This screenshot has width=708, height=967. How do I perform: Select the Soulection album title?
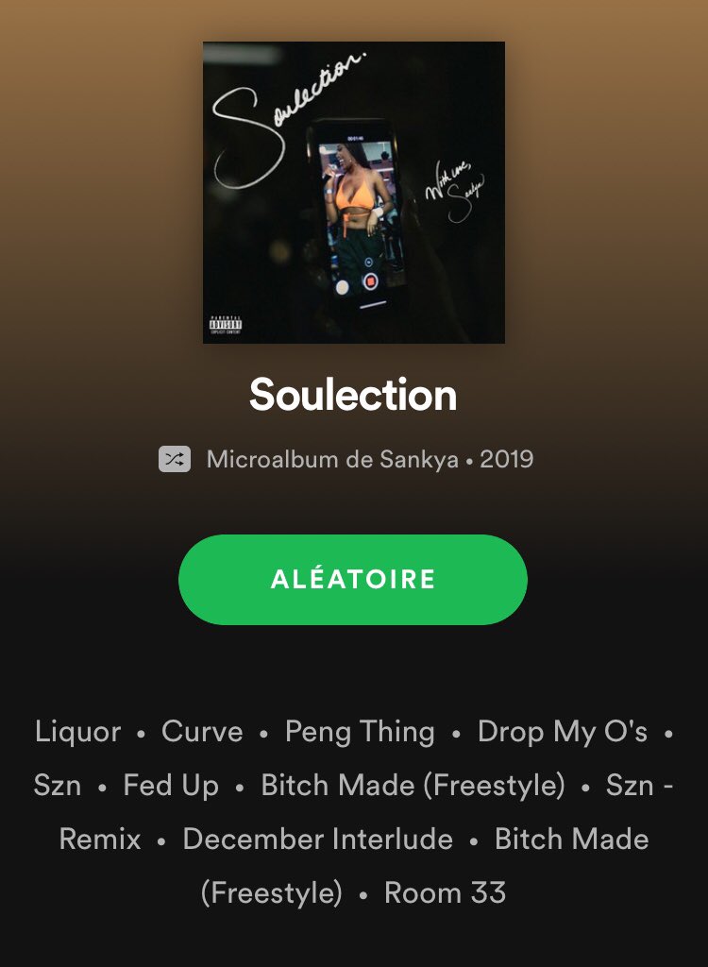(353, 395)
